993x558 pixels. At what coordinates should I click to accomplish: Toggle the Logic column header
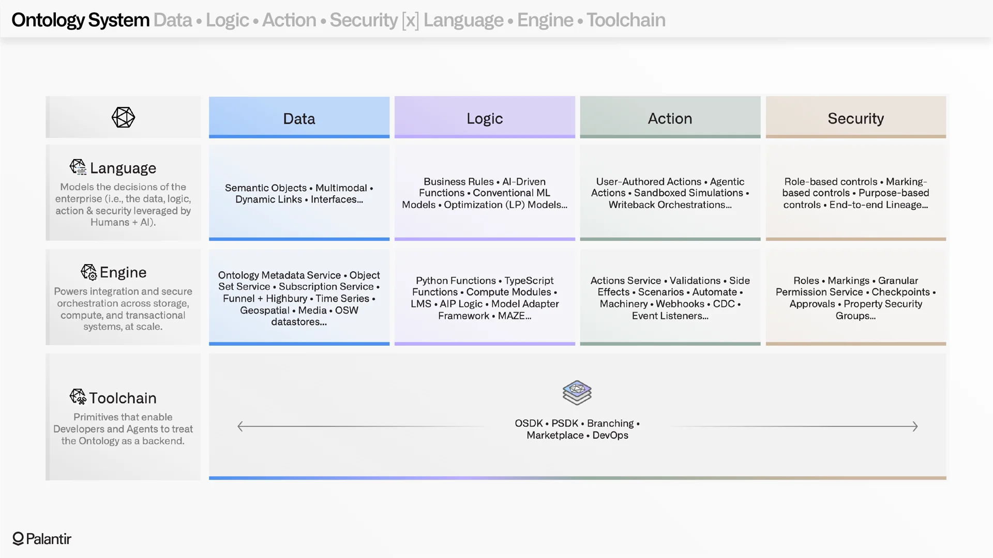(x=485, y=118)
